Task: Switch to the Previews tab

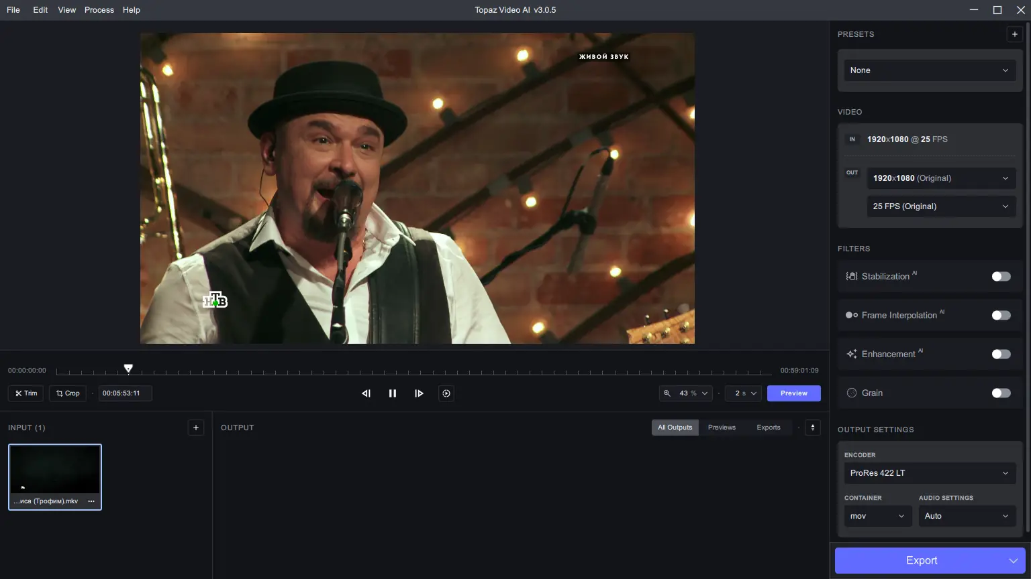Action: 722,428
